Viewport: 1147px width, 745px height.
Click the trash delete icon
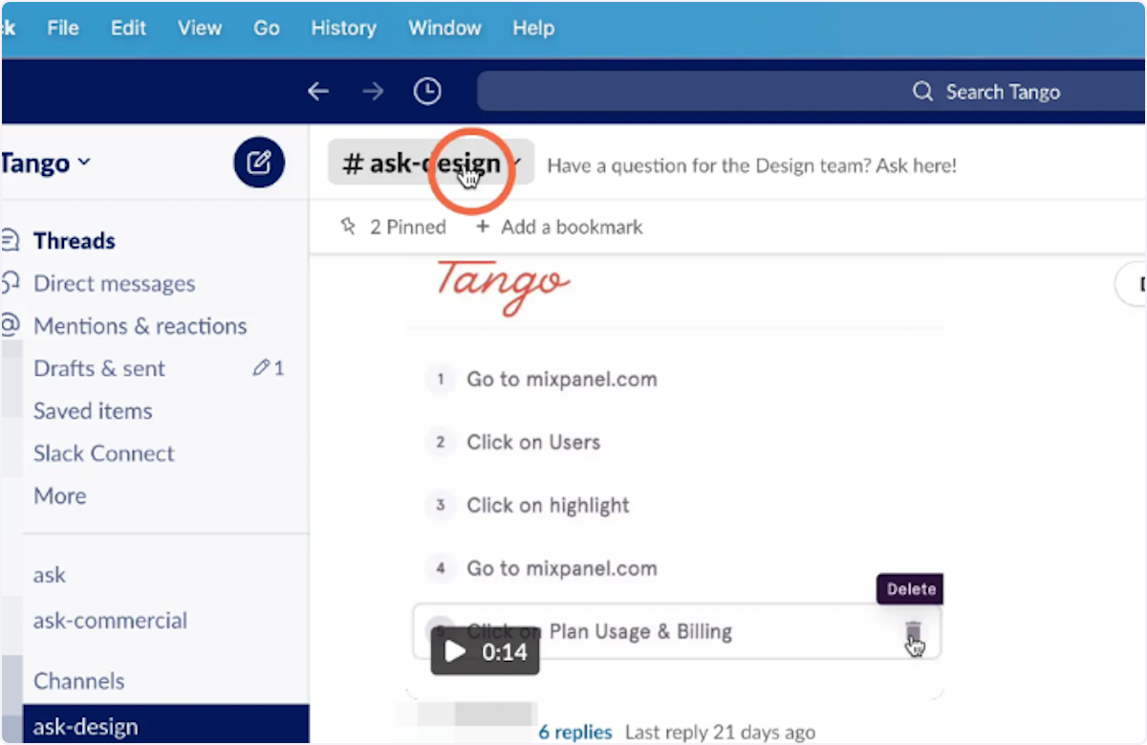tap(914, 631)
